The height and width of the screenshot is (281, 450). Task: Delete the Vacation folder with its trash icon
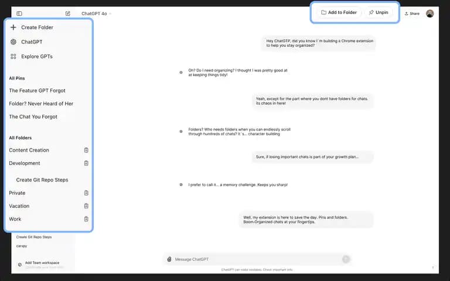coord(86,206)
